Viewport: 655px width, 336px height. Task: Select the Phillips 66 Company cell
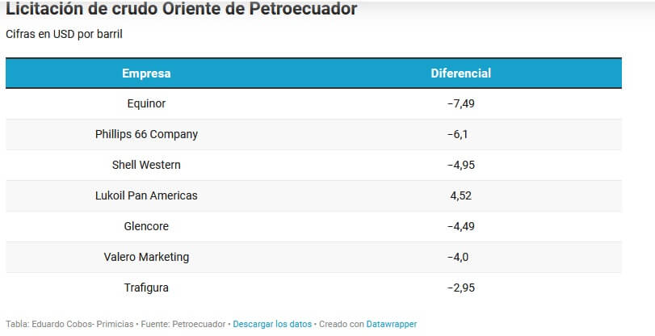146,134
